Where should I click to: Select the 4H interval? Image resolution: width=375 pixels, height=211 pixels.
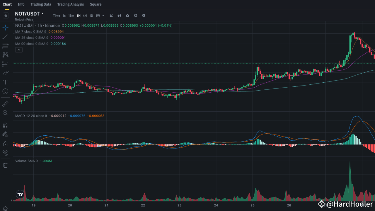click(85, 16)
